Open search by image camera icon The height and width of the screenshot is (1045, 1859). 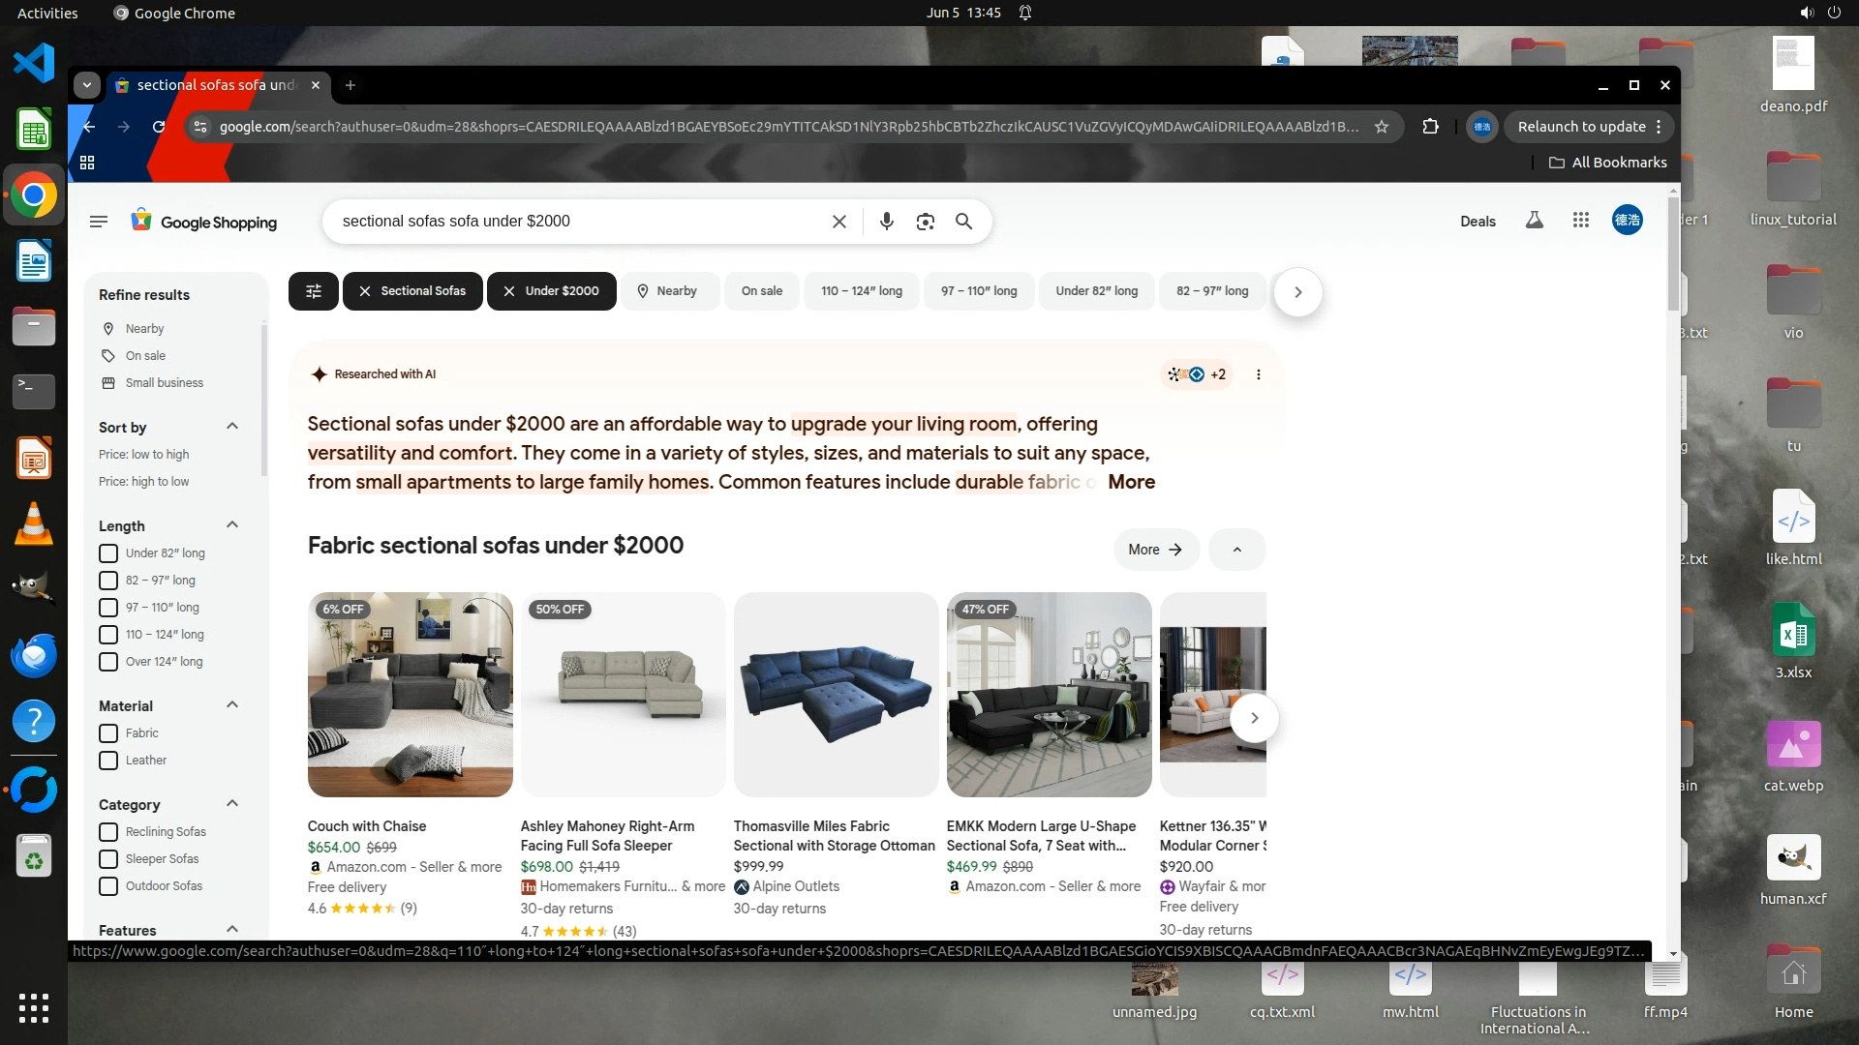point(925,222)
